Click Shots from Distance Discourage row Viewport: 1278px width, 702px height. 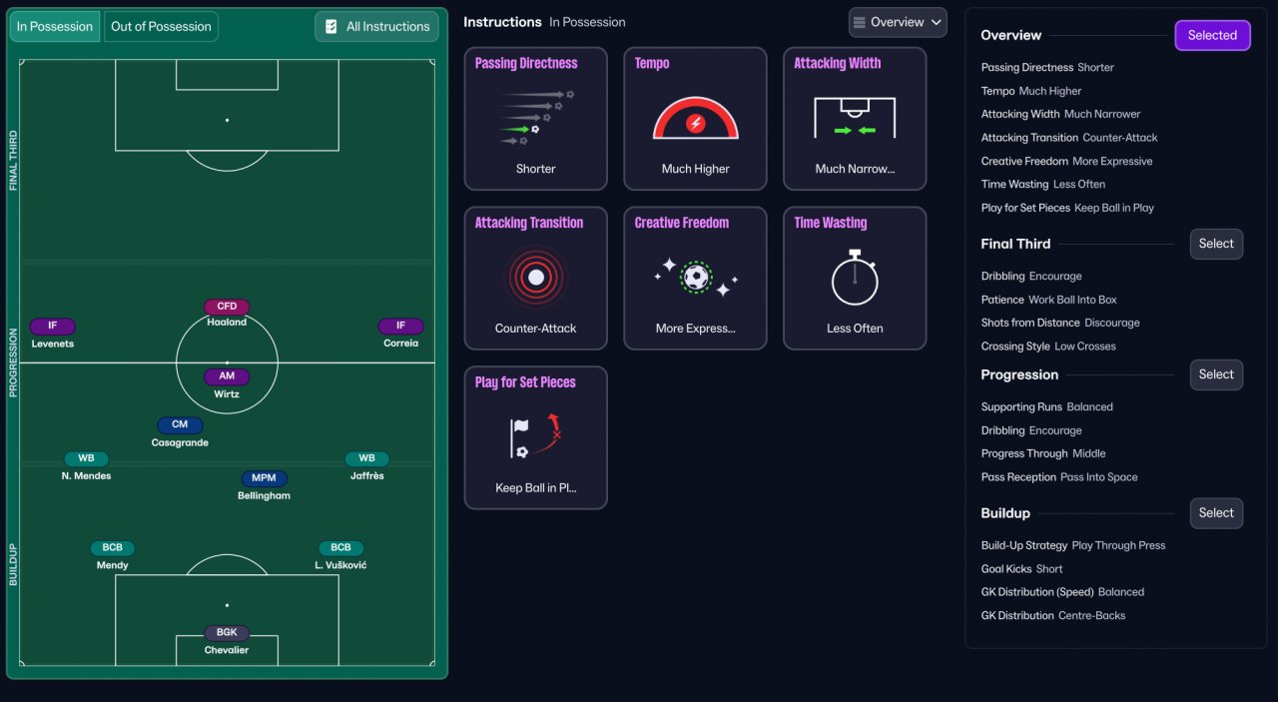click(1060, 323)
